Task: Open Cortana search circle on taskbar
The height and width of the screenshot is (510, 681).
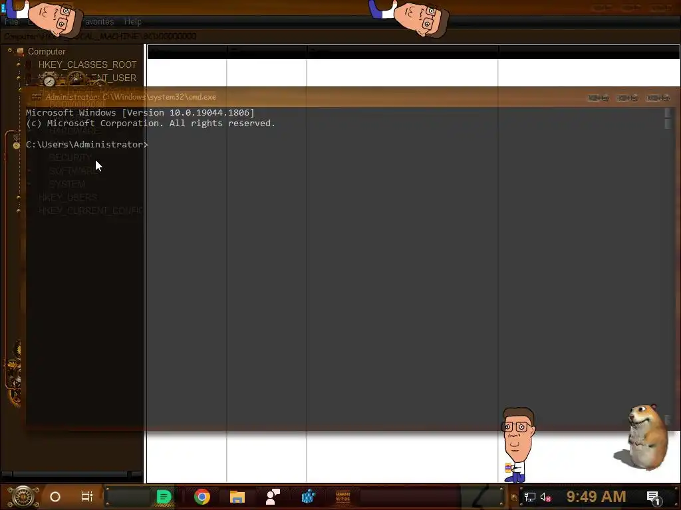Action: [x=55, y=497]
